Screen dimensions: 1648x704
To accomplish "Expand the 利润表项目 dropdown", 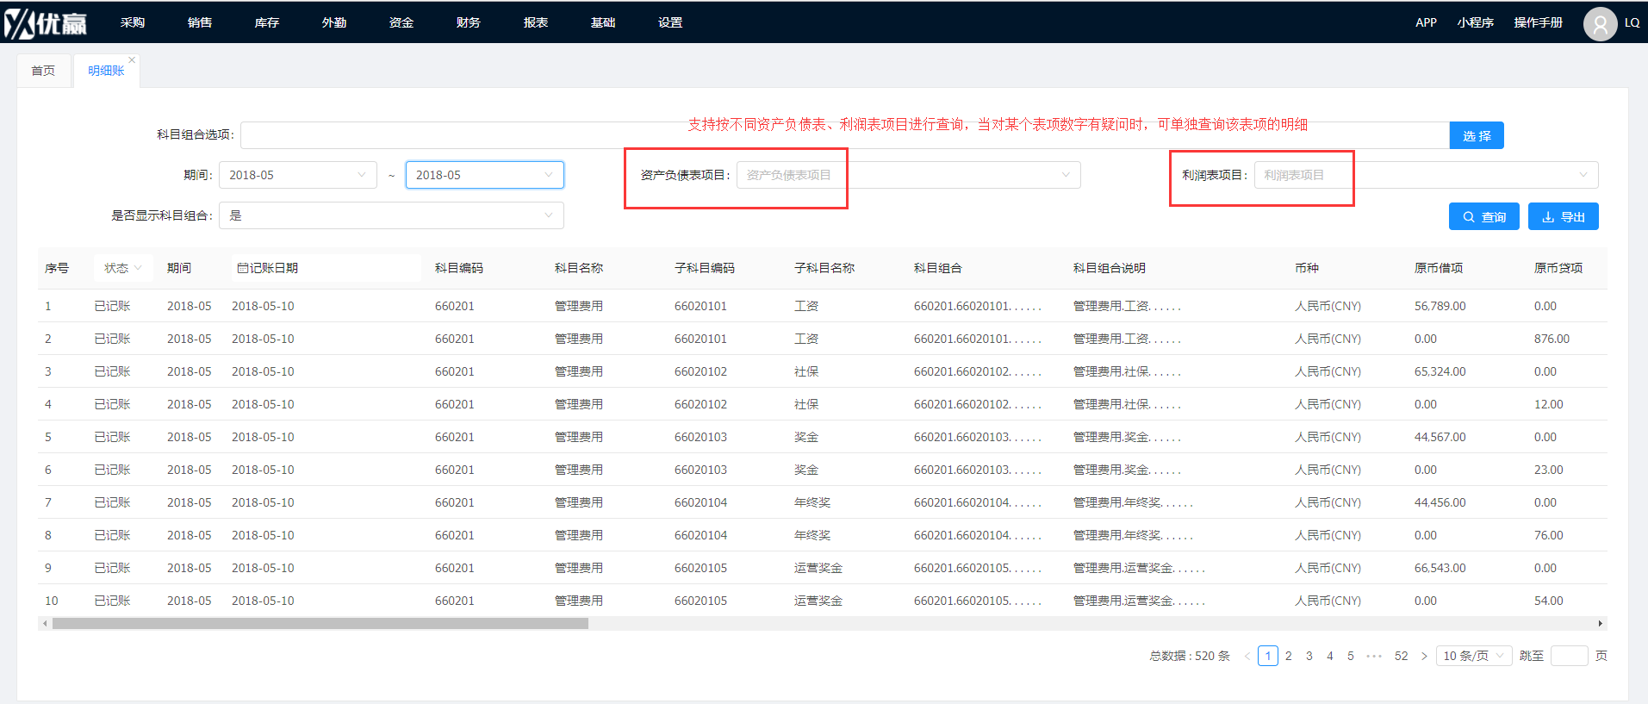I will [1426, 175].
